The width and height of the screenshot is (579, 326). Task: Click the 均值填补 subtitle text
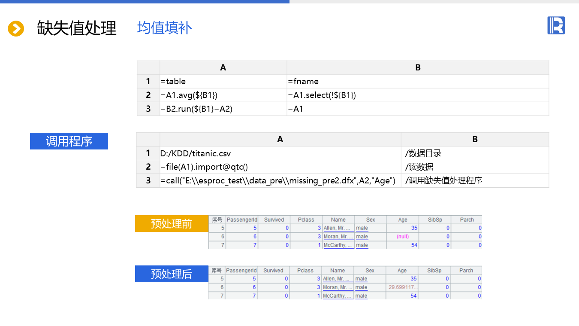click(165, 28)
